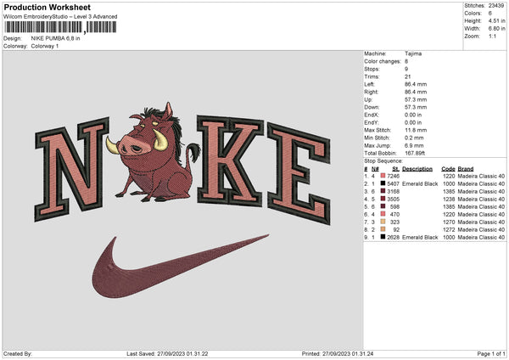Select 'Madeira Classic 40' in stop row 1

(481, 176)
